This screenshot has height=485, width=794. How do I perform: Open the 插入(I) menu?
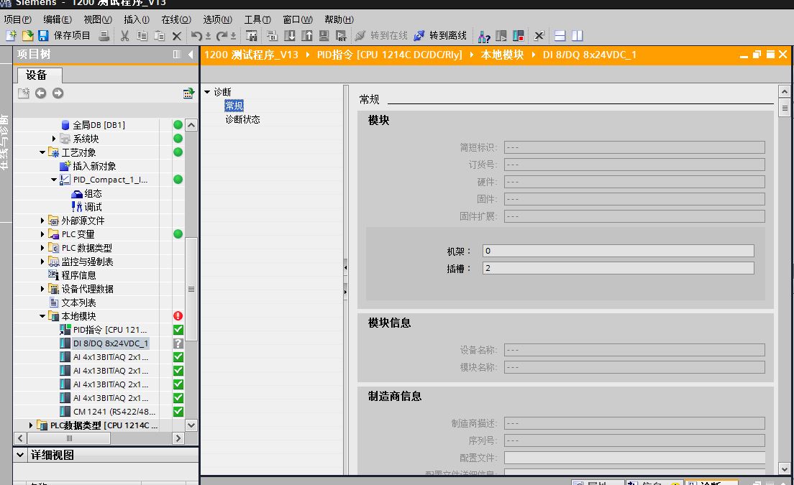(x=137, y=19)
